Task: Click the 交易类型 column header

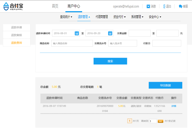Action: pos(136,98)
